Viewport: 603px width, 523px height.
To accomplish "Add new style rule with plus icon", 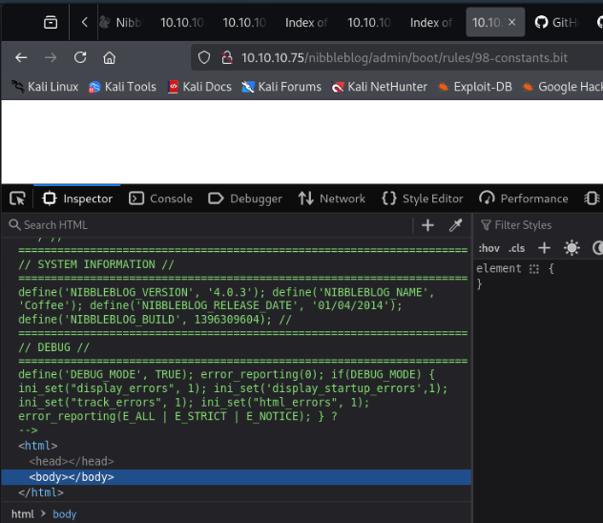I will (x=545, y=248).
